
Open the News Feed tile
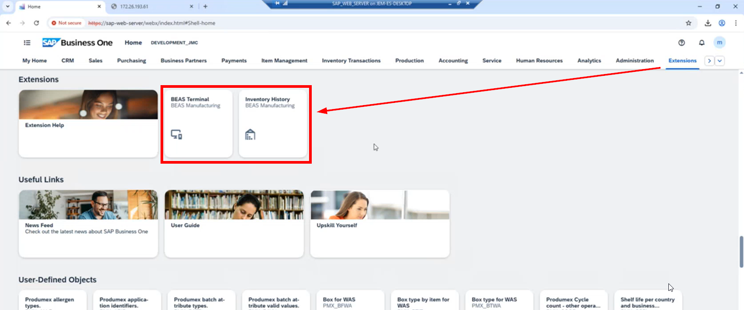click(x=88, y=224)
